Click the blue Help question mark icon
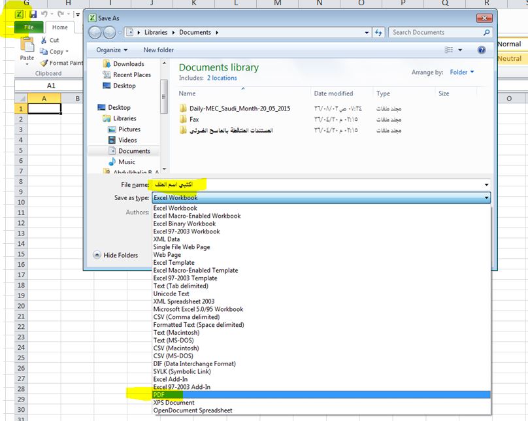528x421 pixels. click(482, 50)
